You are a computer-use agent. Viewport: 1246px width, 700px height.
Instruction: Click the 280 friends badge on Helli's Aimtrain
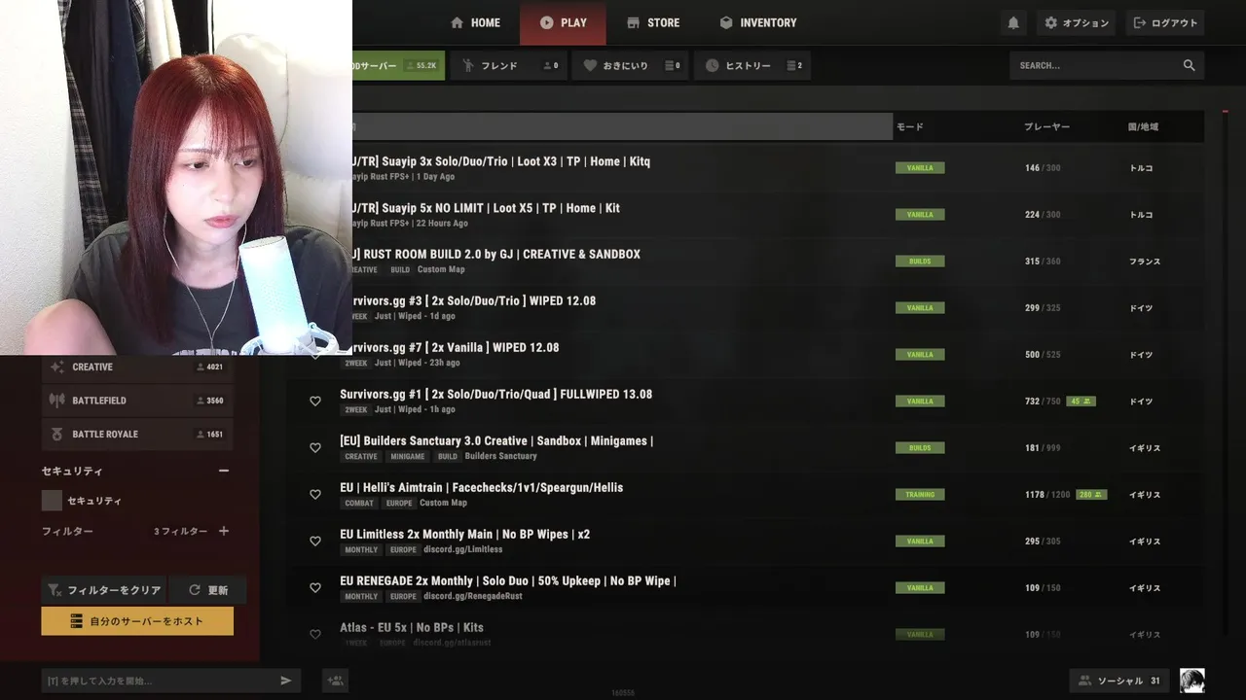tap(1091, 494)
